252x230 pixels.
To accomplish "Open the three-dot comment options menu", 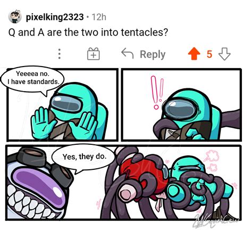I will (60, 54).
